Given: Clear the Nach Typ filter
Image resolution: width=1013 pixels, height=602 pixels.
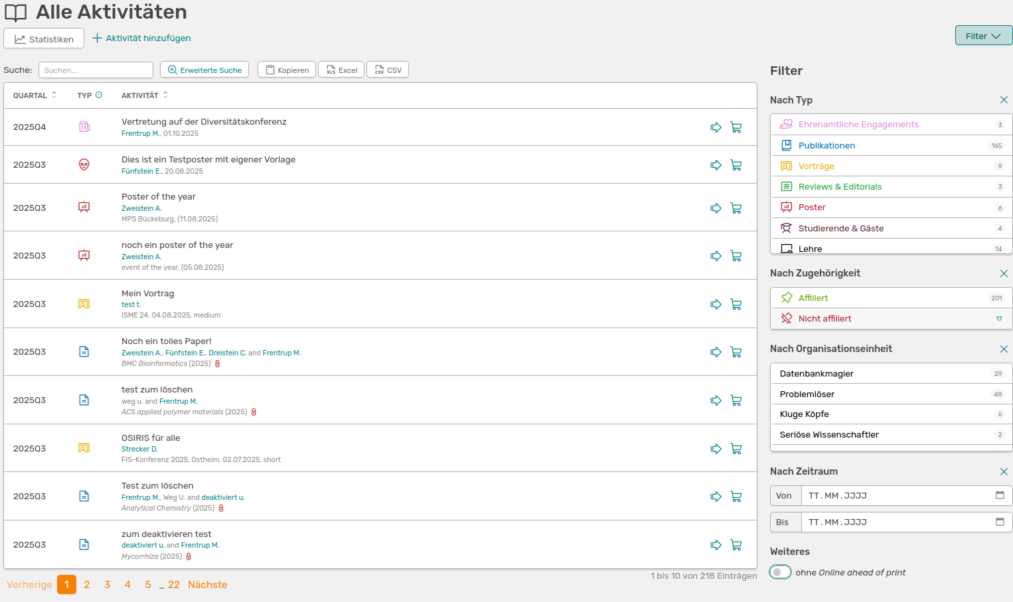Looking at the screenshot, I should pos(1004,100).
